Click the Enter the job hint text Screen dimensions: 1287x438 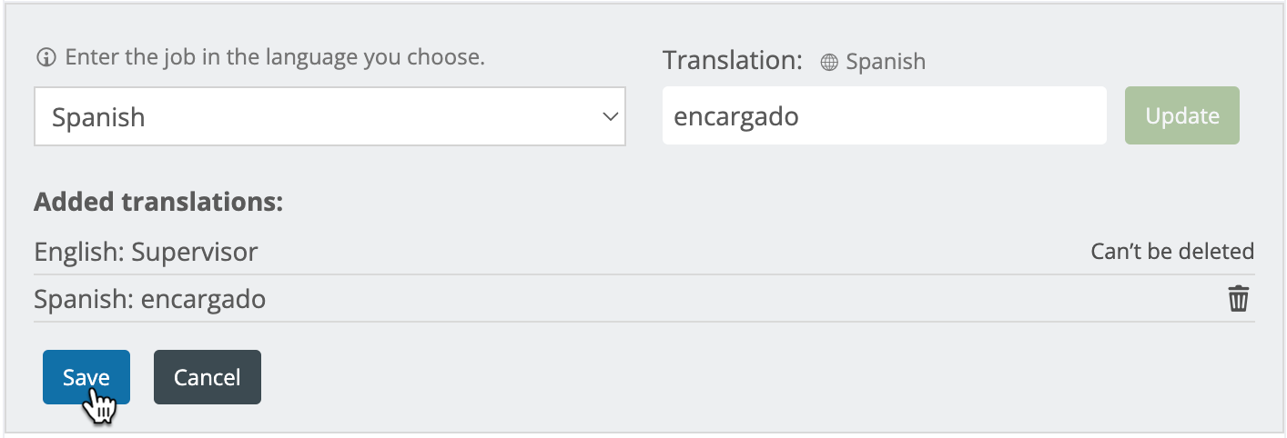point(275,58)
